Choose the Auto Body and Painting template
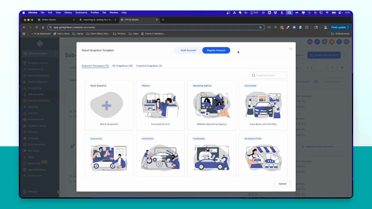The width and height of the screenshot is (372, 209). (263, 106)
